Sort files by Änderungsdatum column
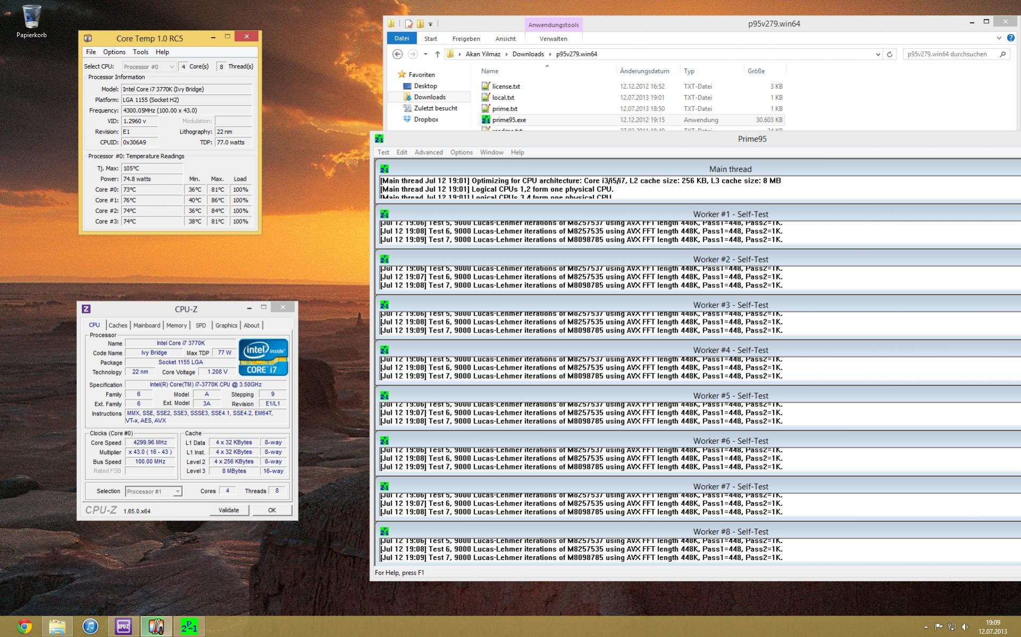 644,71
